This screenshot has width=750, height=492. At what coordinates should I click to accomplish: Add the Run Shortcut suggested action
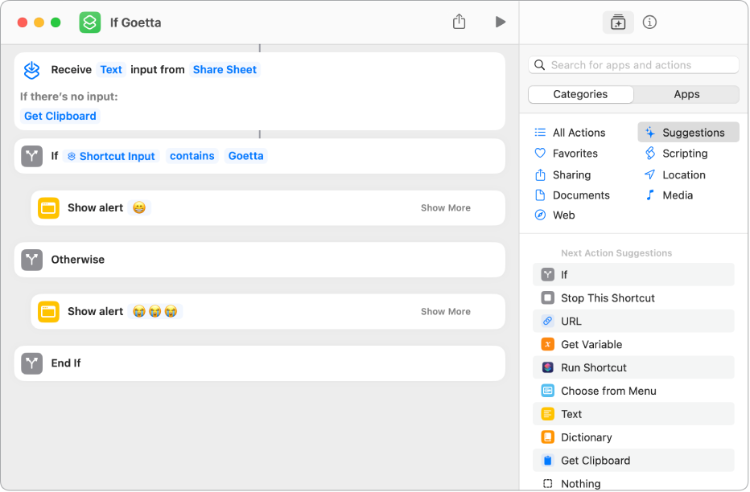[593, 367]
